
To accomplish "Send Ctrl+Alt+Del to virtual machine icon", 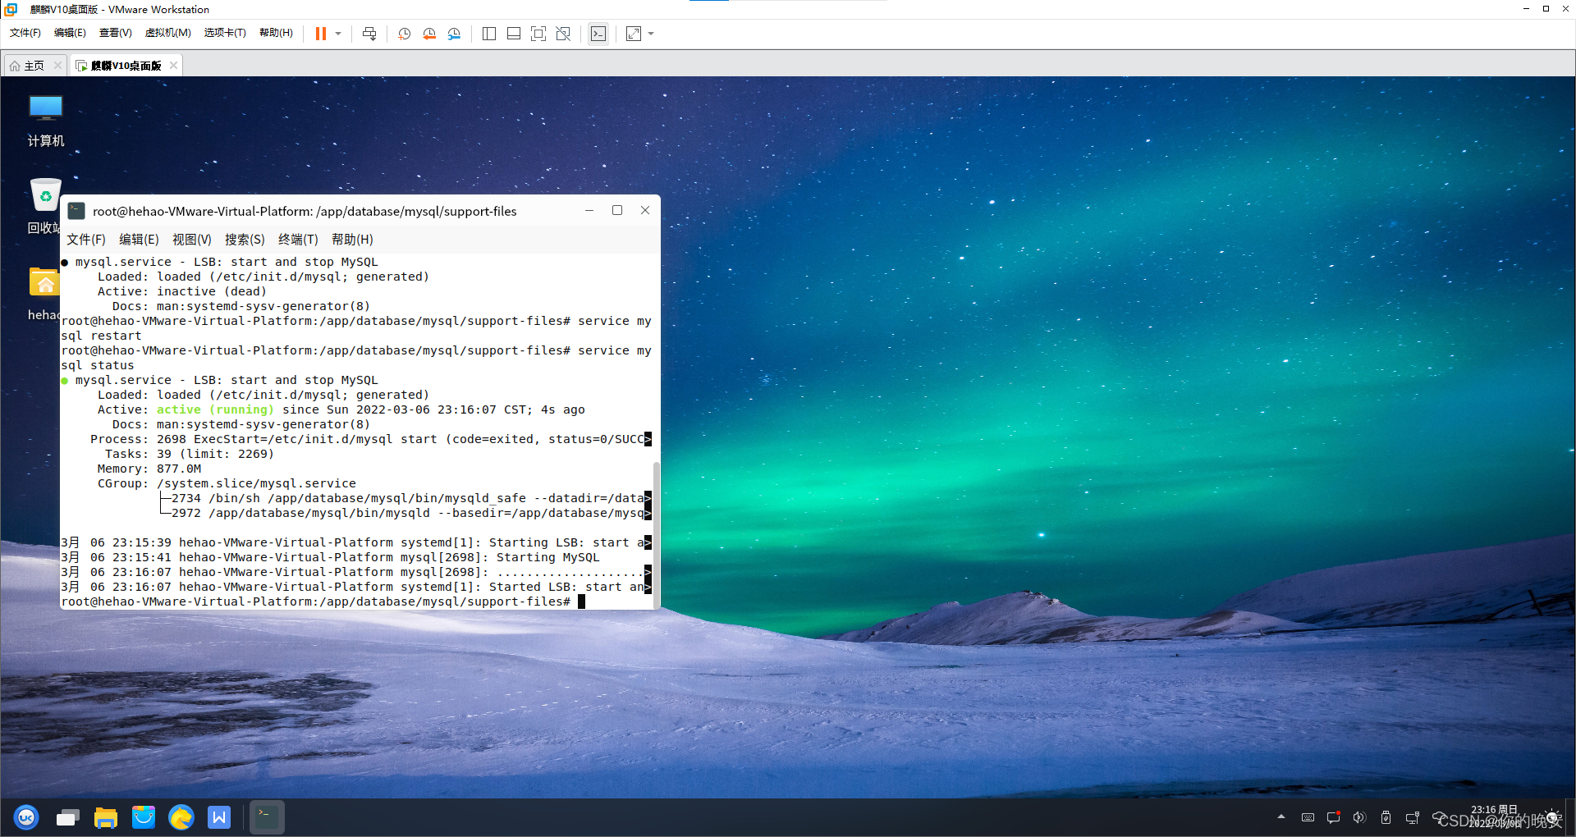I will 369,34.
